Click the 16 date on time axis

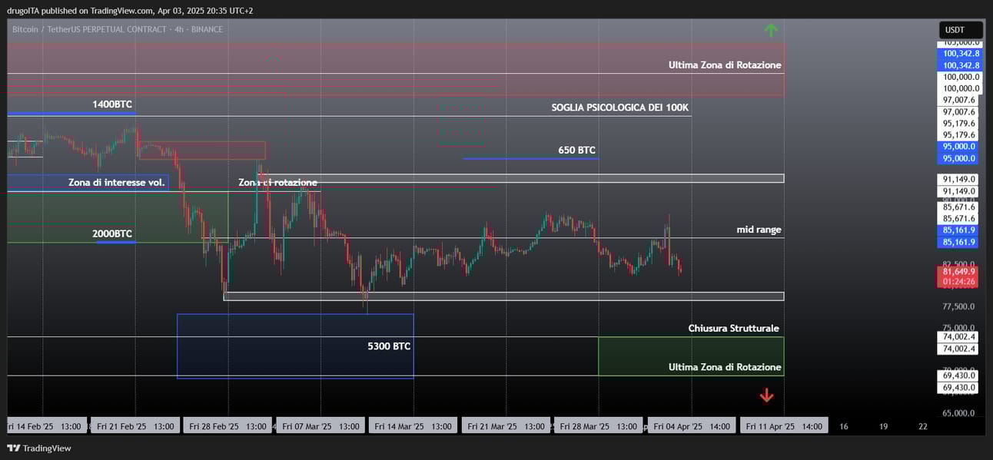[844, 426]
